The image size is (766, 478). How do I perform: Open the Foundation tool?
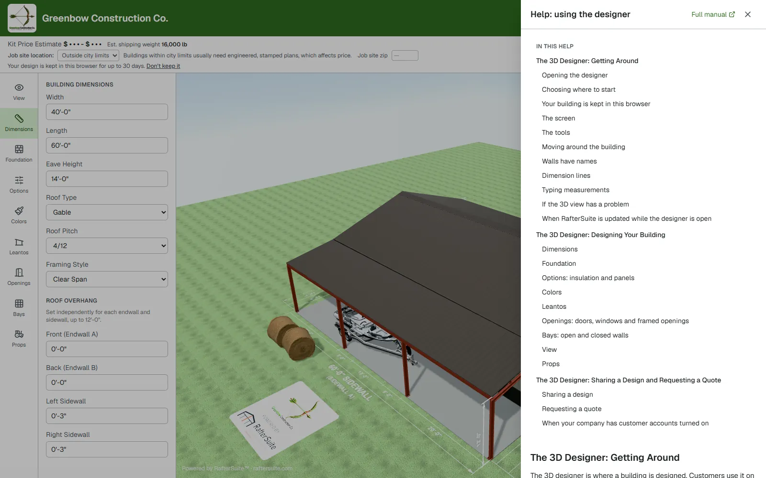click(x=19, y=154)
